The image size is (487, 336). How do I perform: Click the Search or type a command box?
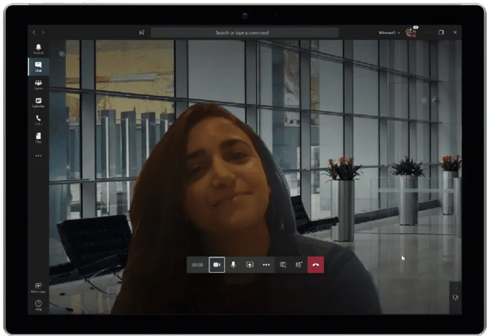click(245, 32)
